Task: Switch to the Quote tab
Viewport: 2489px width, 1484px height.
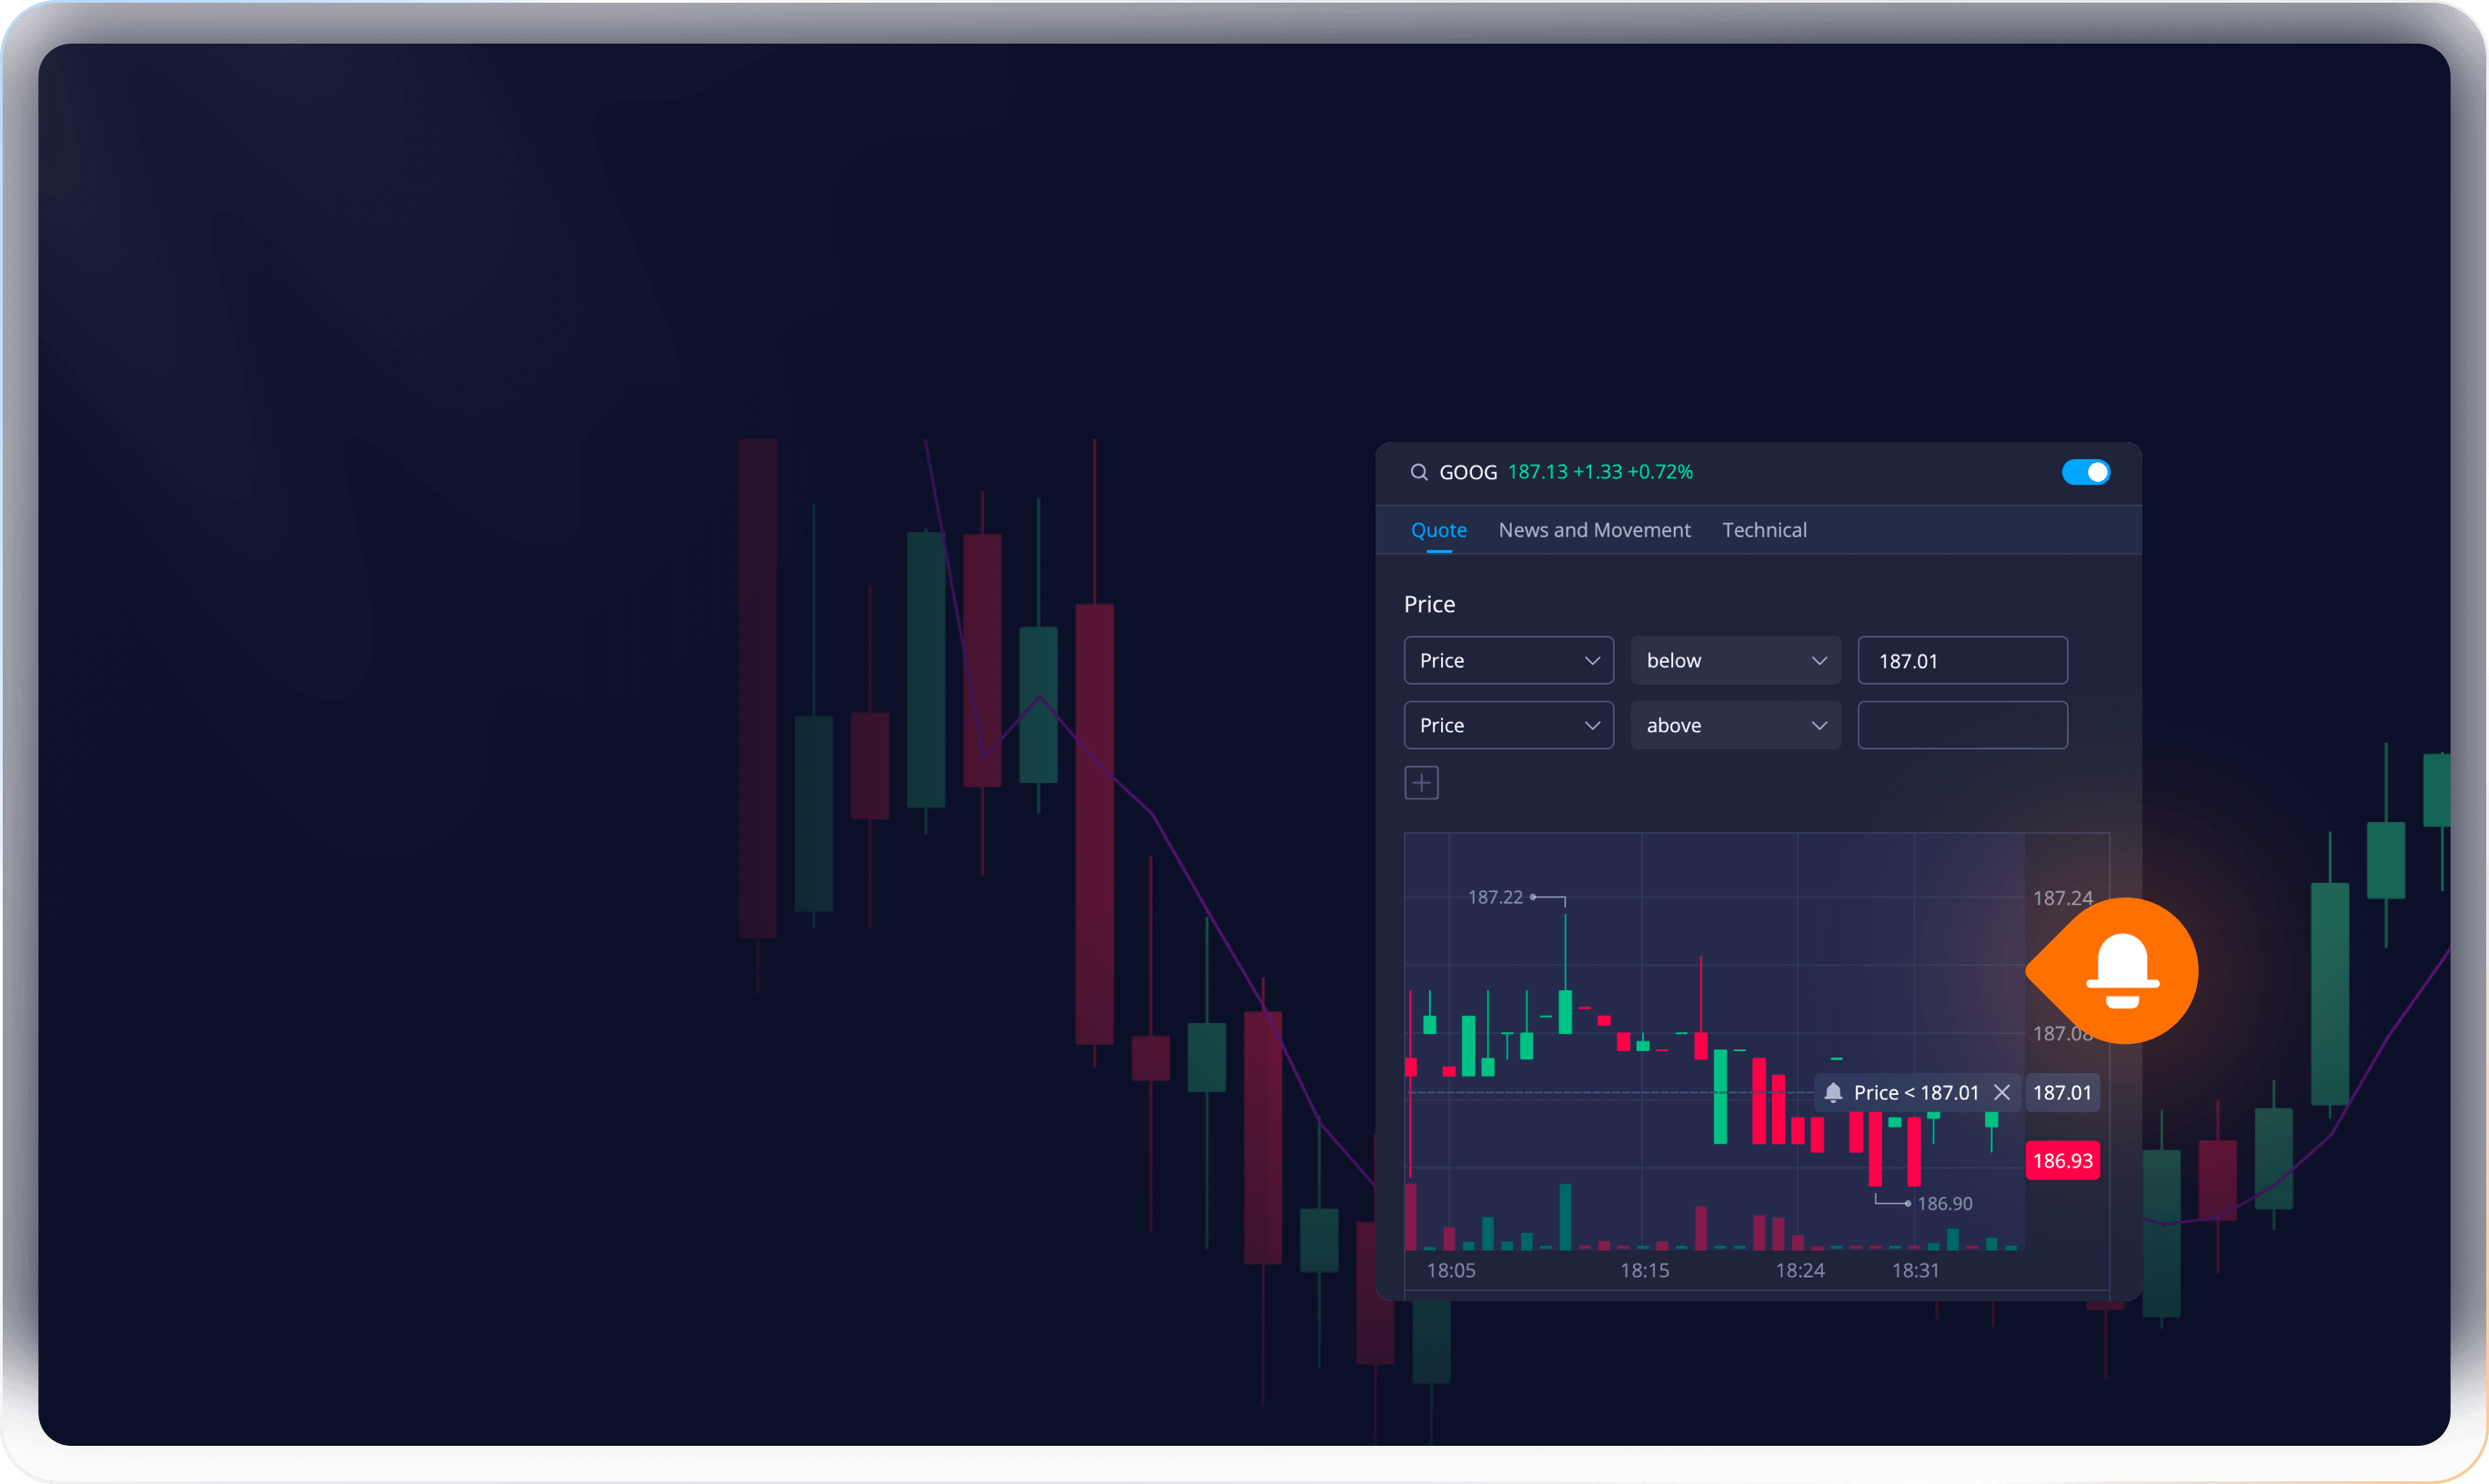Action: 1437,530
